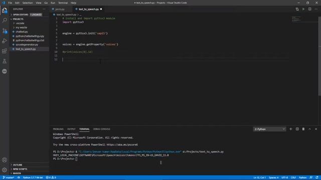Viewport: 321px width, 180px height.
Task: Open the Extensions view
Action: 5,51
